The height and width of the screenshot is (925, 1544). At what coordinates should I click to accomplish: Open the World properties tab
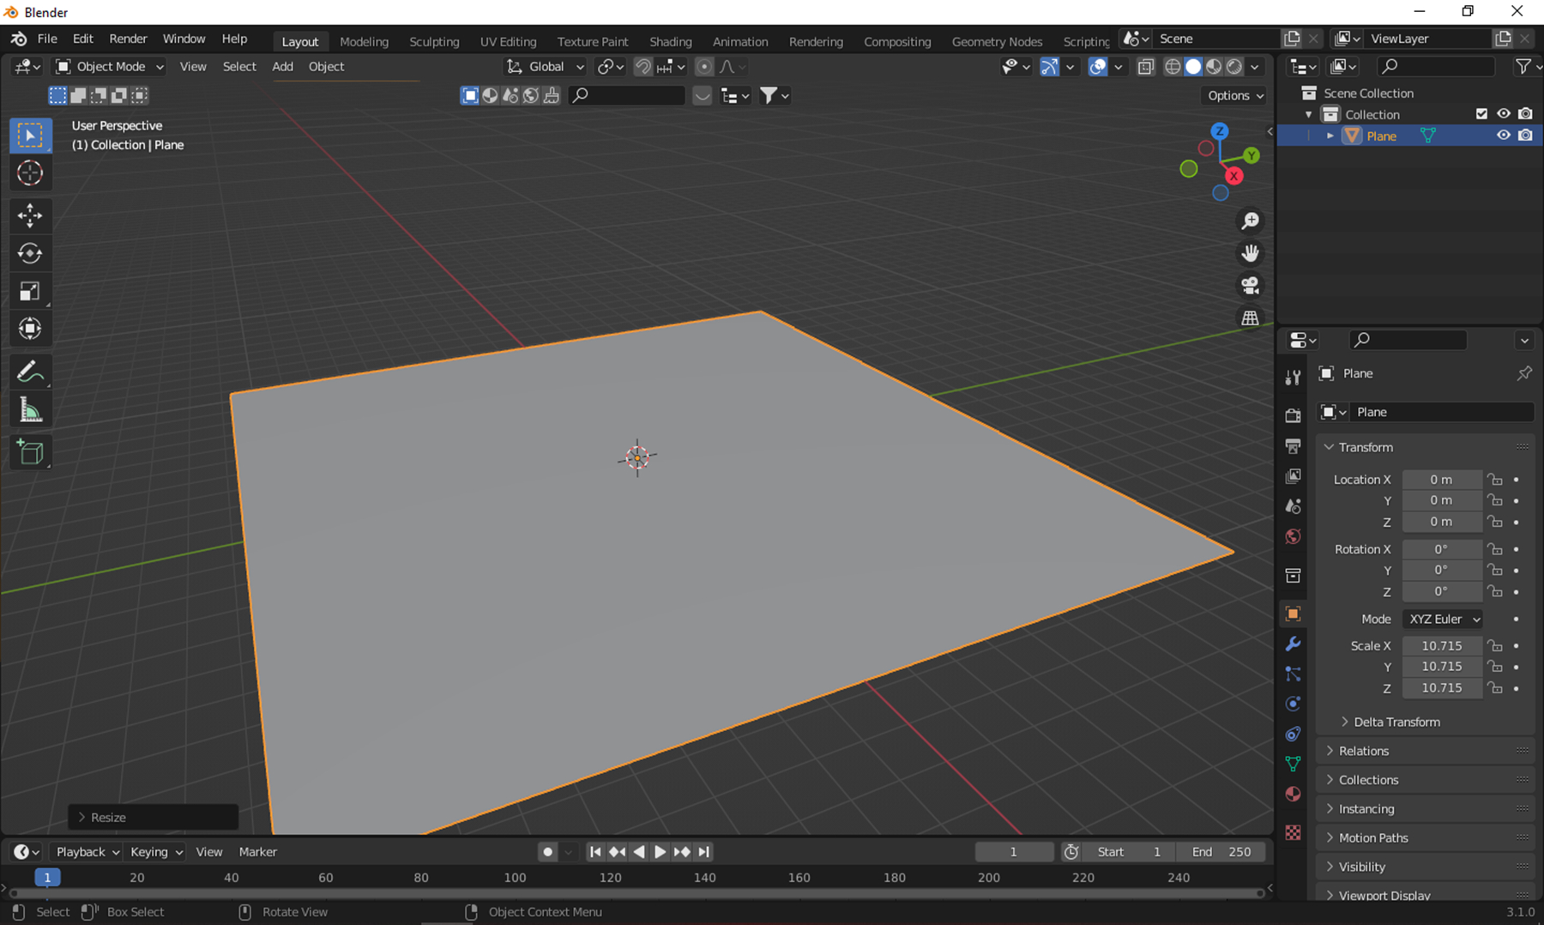point(1293,536)
